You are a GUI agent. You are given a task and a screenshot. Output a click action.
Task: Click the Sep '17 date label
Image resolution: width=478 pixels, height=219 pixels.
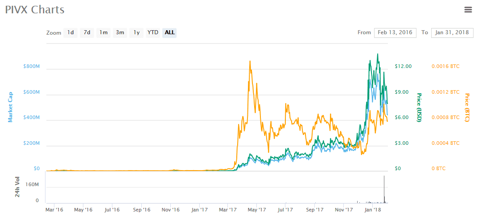coord(315,210)
